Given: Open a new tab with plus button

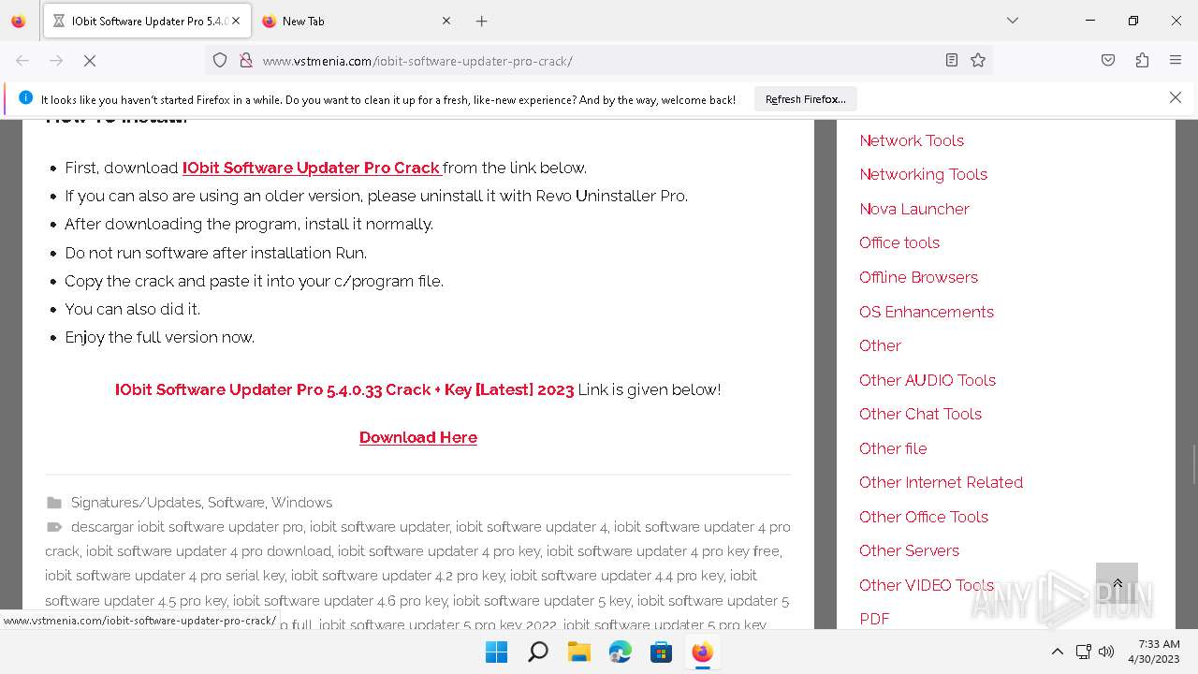Looking at the screenshot, I should pos(481,21).
